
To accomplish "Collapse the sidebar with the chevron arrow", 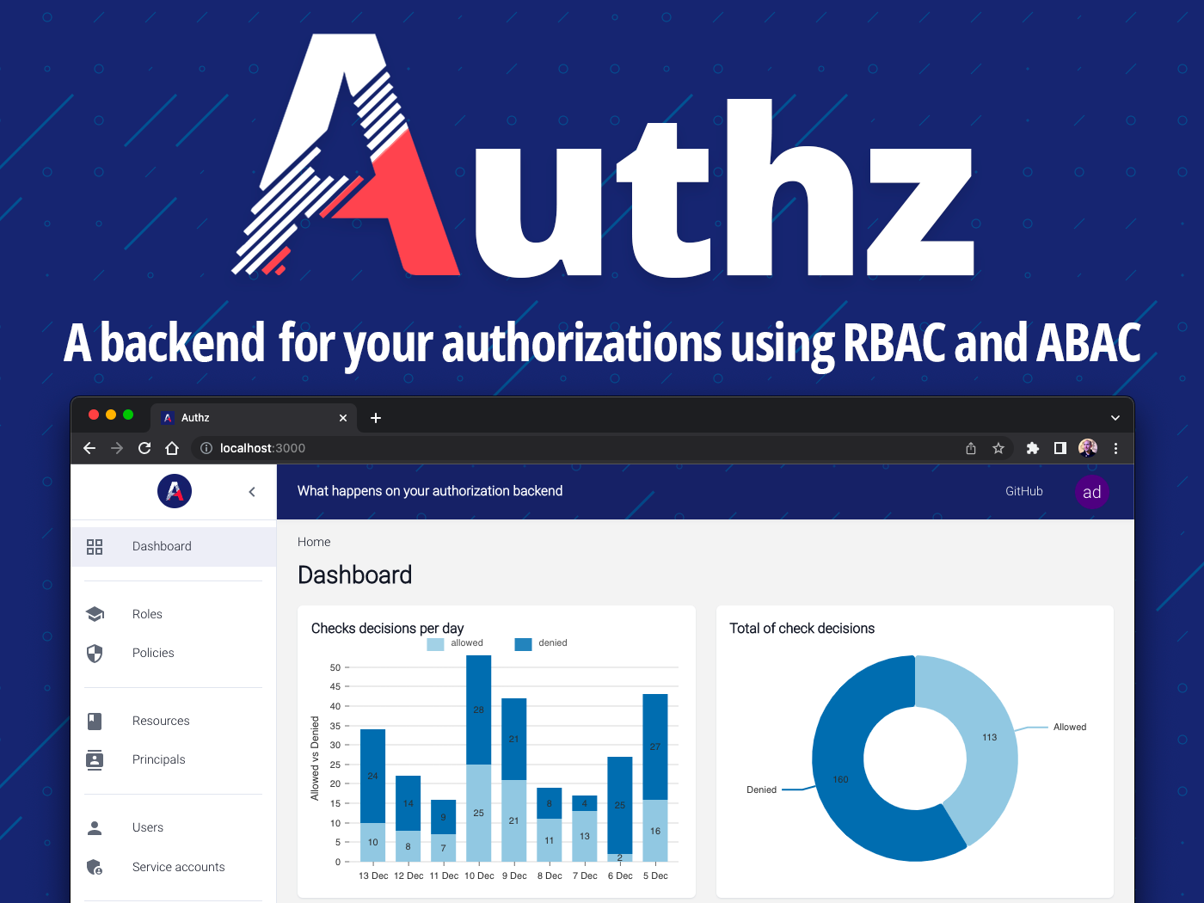I will tap(252, 492).
